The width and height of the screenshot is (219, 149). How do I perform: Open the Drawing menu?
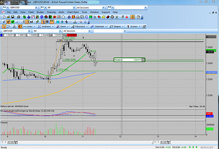(x=51, y=12)
